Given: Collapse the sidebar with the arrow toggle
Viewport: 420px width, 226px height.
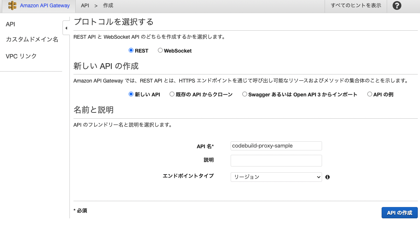Looking at the screenshot, I should [x=66, y=28].
